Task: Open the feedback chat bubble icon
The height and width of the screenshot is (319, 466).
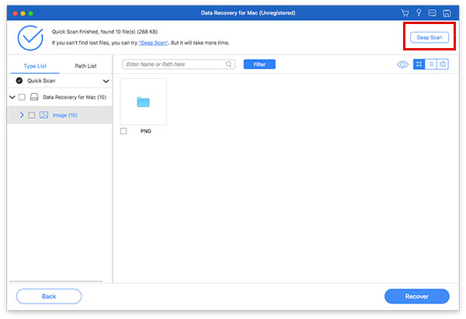Action: [432, 12]
